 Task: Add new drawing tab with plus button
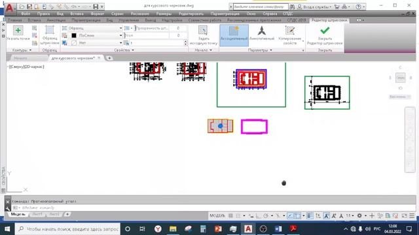(109, 58)
